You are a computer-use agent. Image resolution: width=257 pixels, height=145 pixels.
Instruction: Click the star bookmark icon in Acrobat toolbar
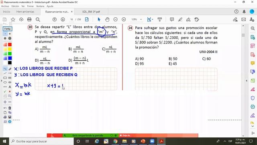pyautogui.click(x=13, y=20)
